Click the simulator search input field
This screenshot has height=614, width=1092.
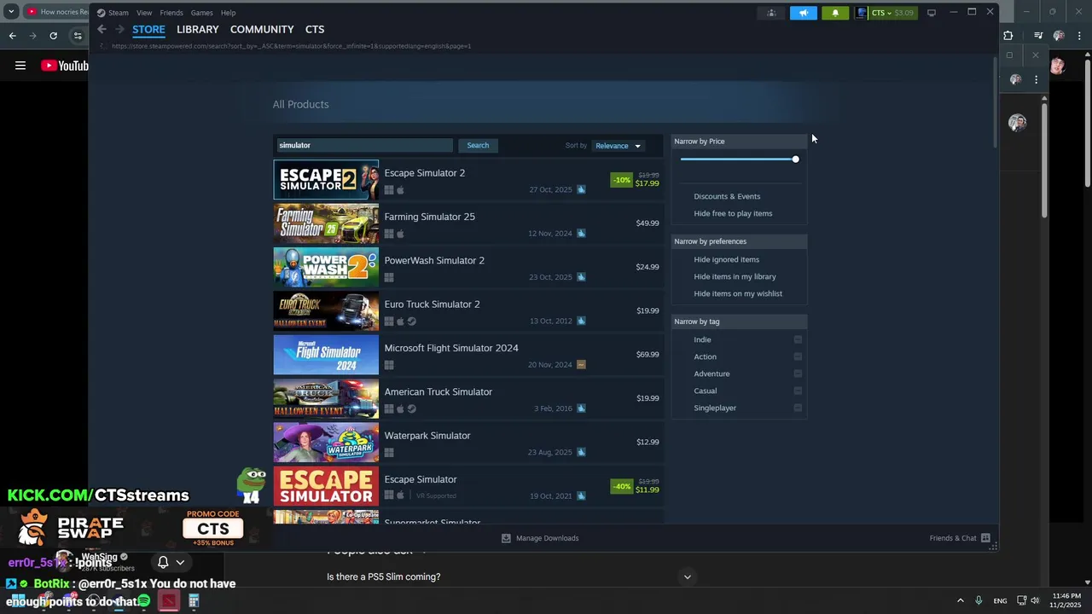click(364, 145)
